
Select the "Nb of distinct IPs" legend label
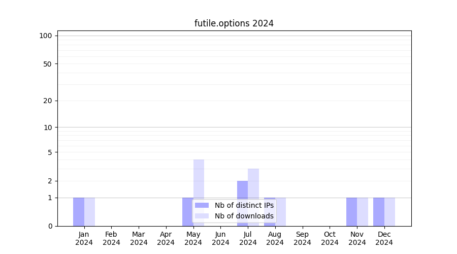[244, 205]
